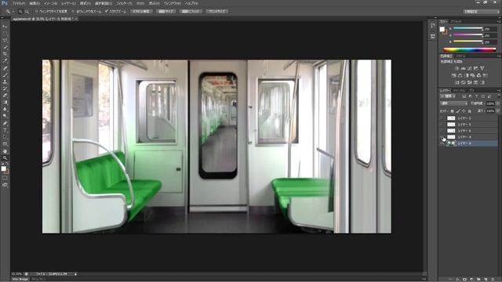
Task: Select the Pen tool
Action: [5, 124]
